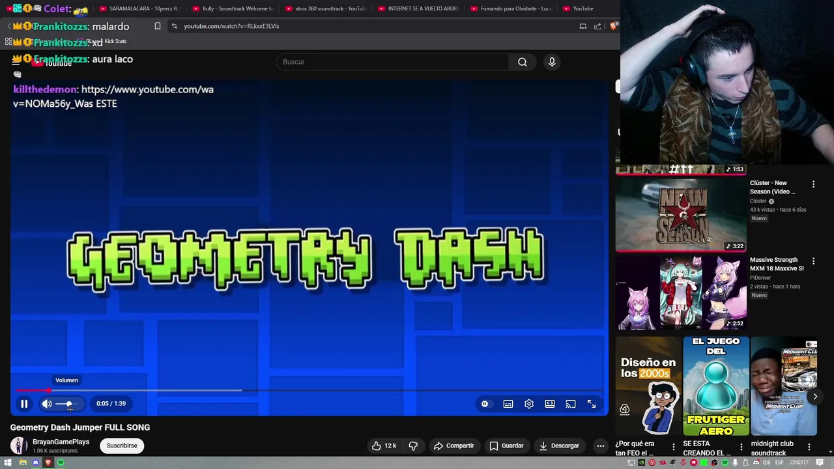The image size is (834, 469).
Task: Open the Kick Stats bookmark
Action: (x=115, y=41)
